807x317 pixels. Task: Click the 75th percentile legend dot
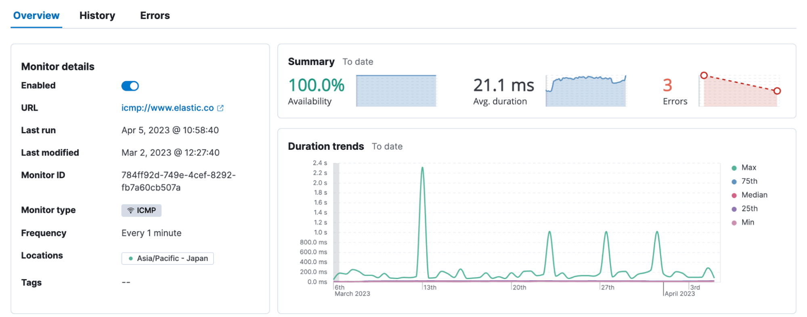(734, 182)
